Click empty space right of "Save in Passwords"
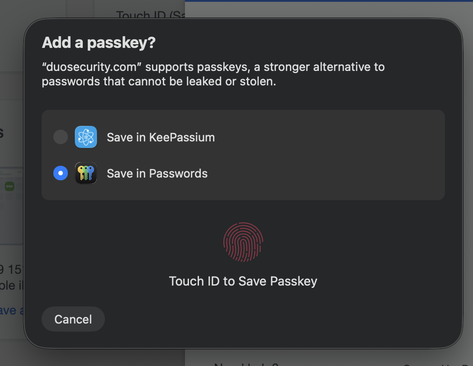 pyautogui.click(x=326, y=174)
